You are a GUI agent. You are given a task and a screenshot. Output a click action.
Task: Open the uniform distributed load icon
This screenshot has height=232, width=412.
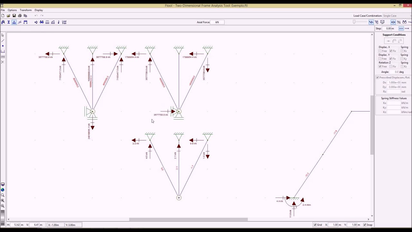coord(47,22)
